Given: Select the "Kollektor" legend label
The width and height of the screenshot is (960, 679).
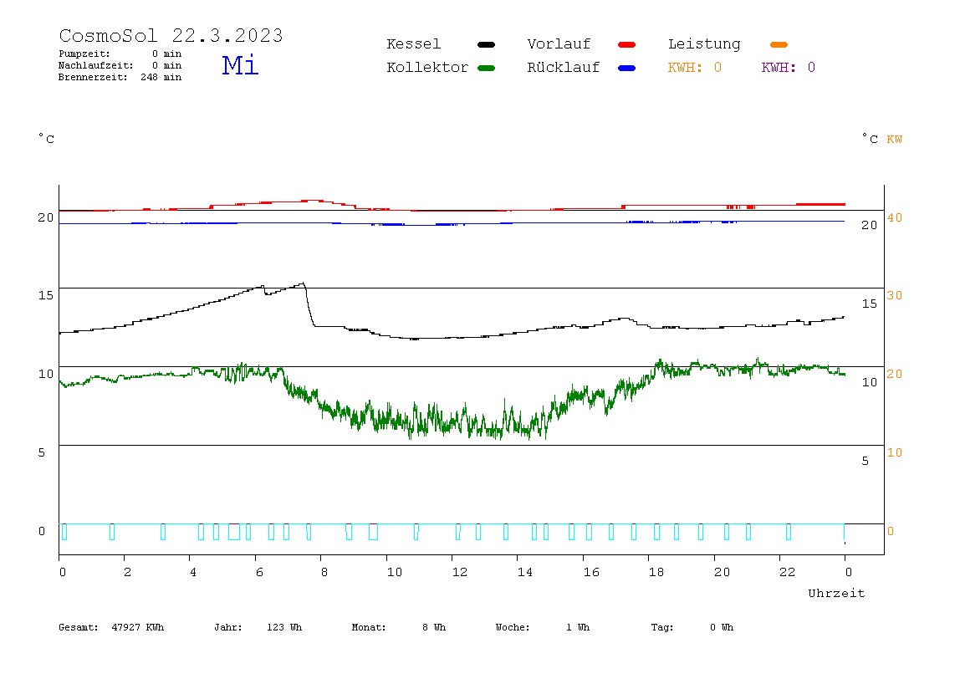Looking at the screenshot, I should pyautogui.click(x=426, y=68).
